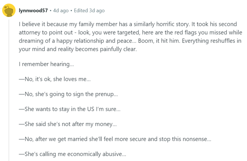
Task: Click the line starting 'attorney to point out'
Action: click(x=130, y=32)
